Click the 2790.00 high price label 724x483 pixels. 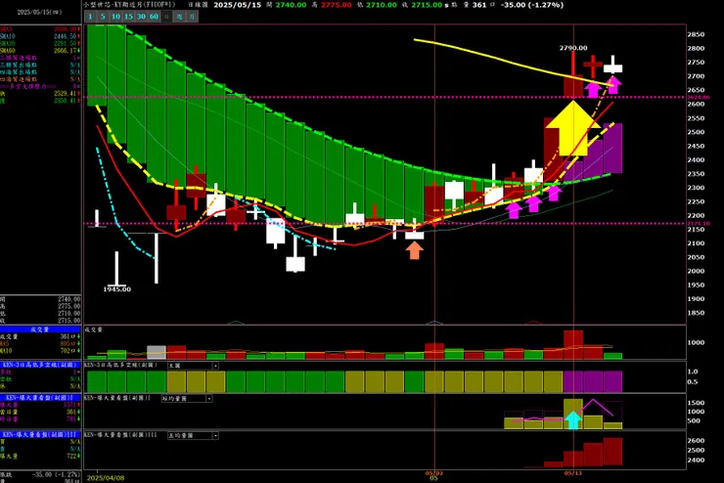click(x=573, y=48)
